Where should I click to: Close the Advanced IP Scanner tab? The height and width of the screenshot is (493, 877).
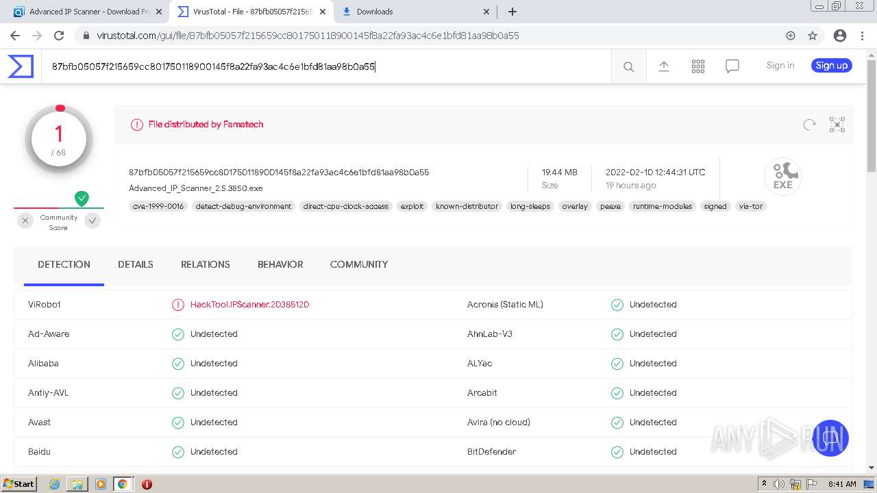point(159,12)
